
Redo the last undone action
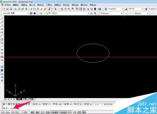click(x=55, y=9)
